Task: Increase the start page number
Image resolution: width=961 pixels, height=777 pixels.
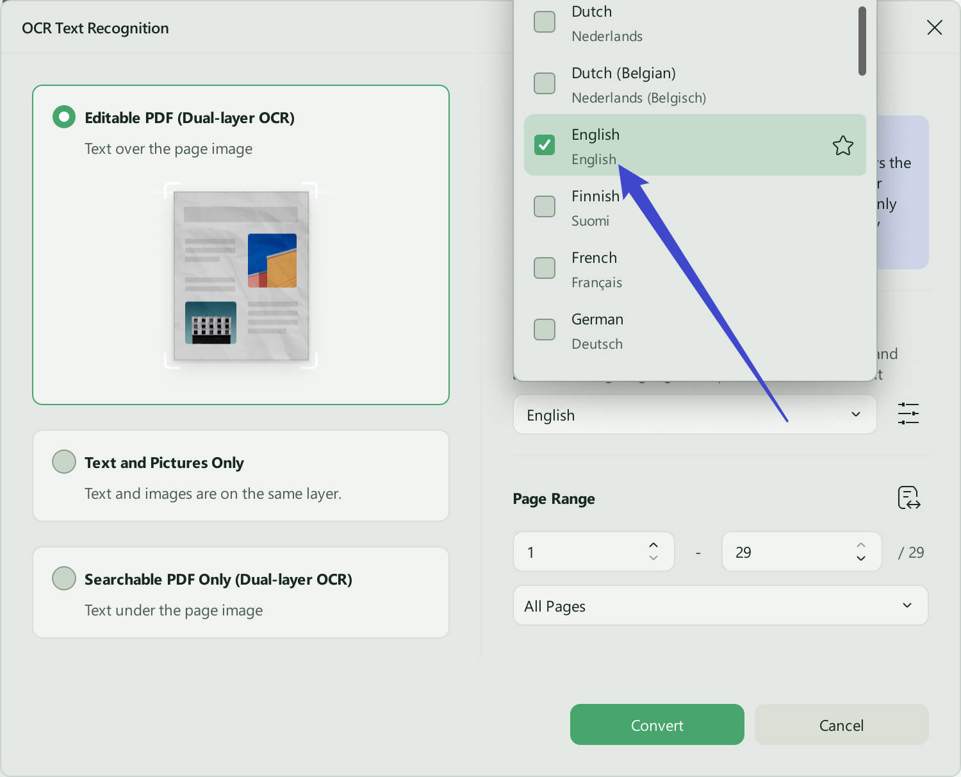Action: point(653,545)
